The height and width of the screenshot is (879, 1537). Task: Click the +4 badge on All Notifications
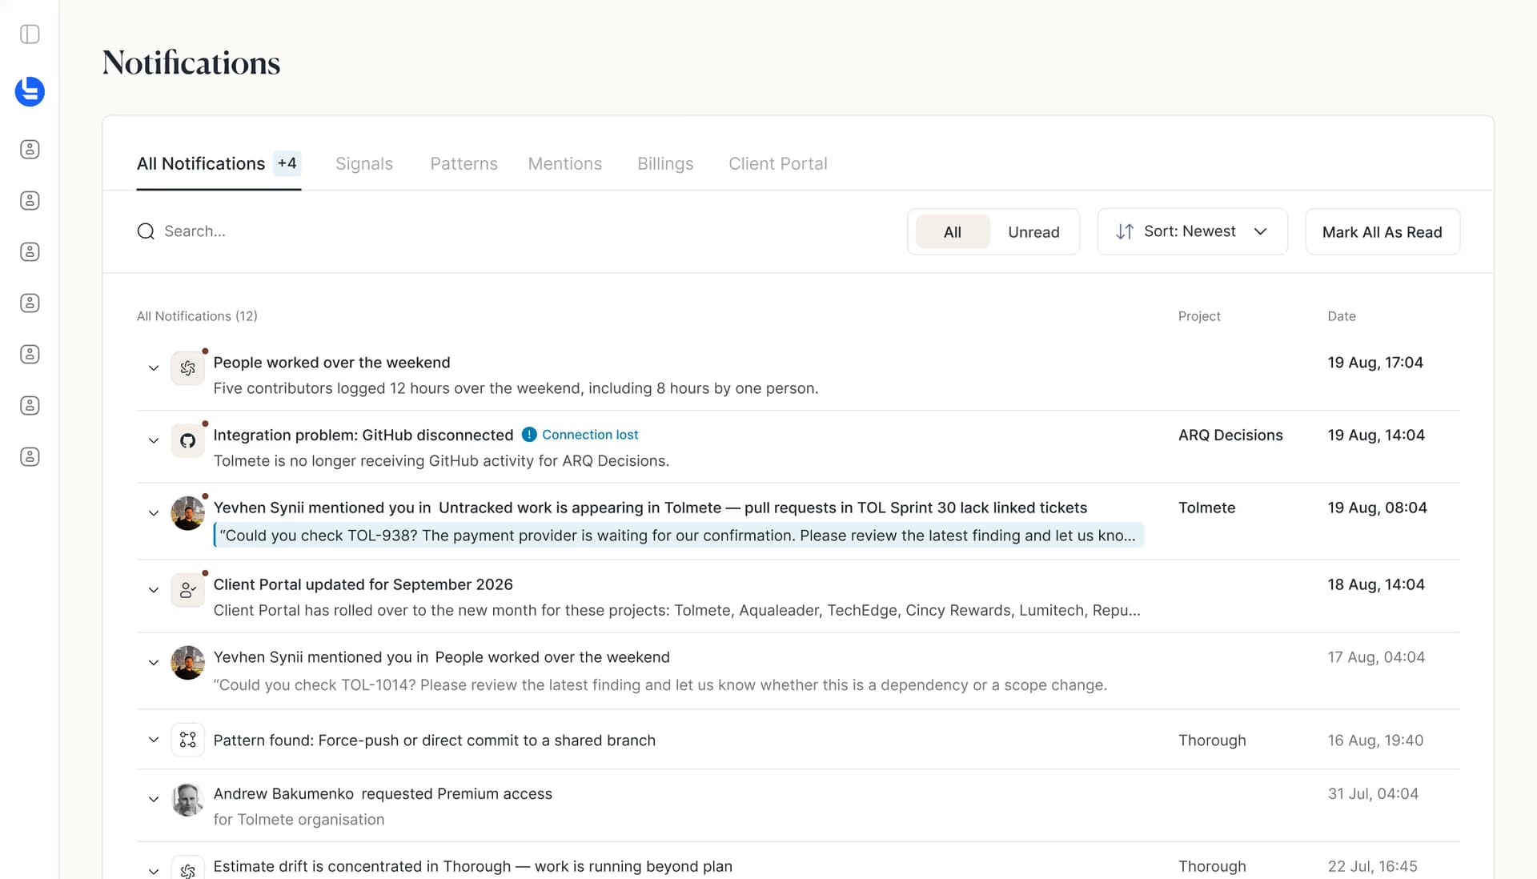[x=287, y=163]
